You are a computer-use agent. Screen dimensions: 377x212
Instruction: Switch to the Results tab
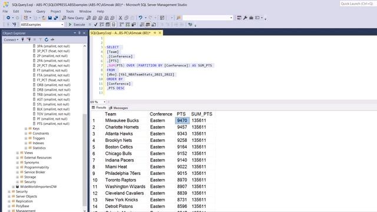(x=99, y=108)
